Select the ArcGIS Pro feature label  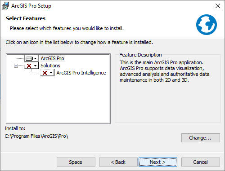52,58
